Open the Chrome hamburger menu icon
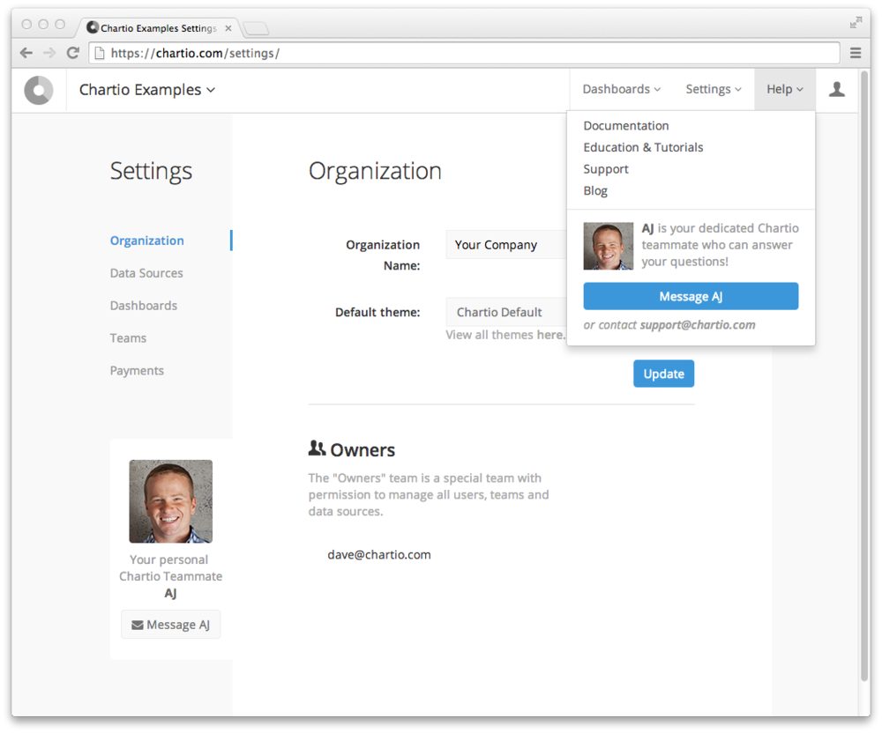This screenshot has height=733, width=882. tap(855, 53)
